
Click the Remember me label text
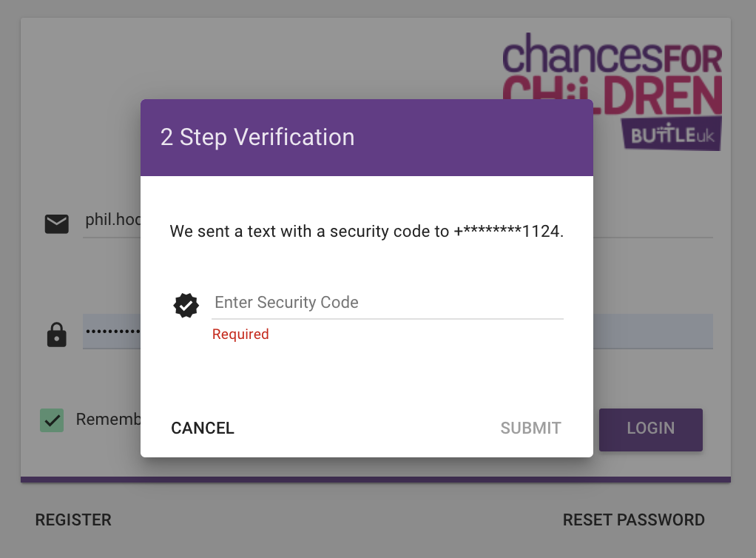[x=108, y=420]
